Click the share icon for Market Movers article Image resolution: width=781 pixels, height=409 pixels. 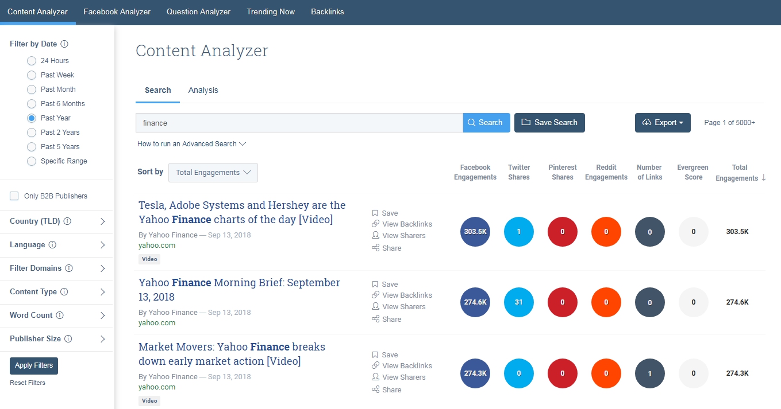pos(375,389)
